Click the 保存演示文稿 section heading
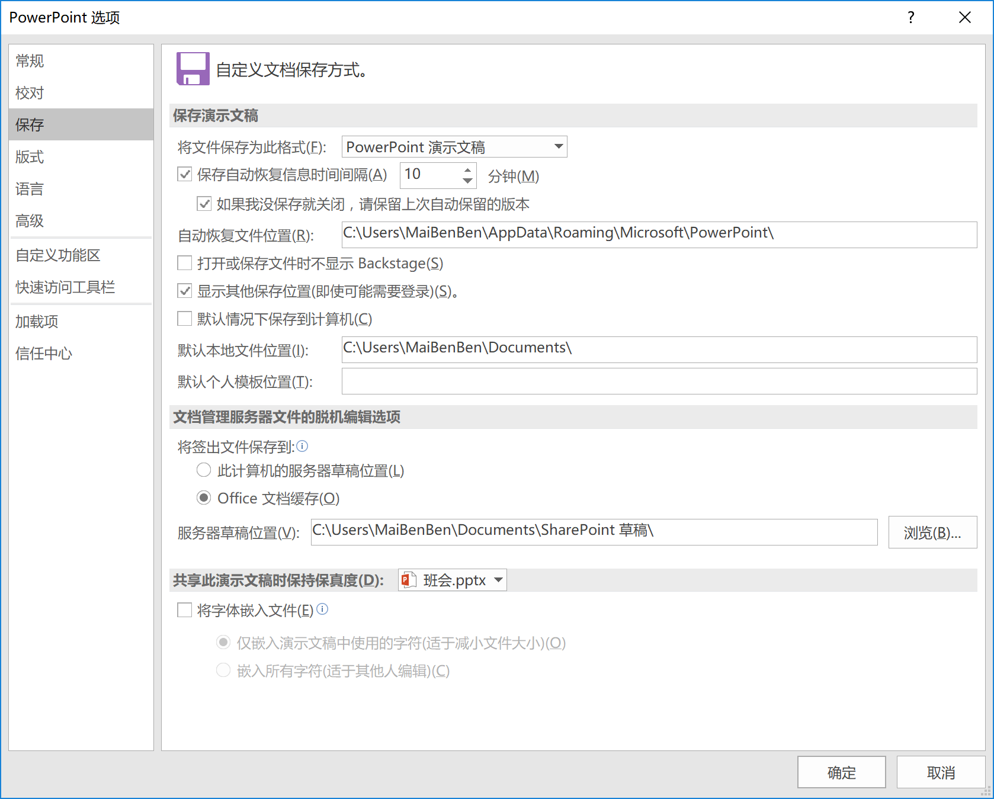Viewport: 994px width, 799px height. (216, 115)
